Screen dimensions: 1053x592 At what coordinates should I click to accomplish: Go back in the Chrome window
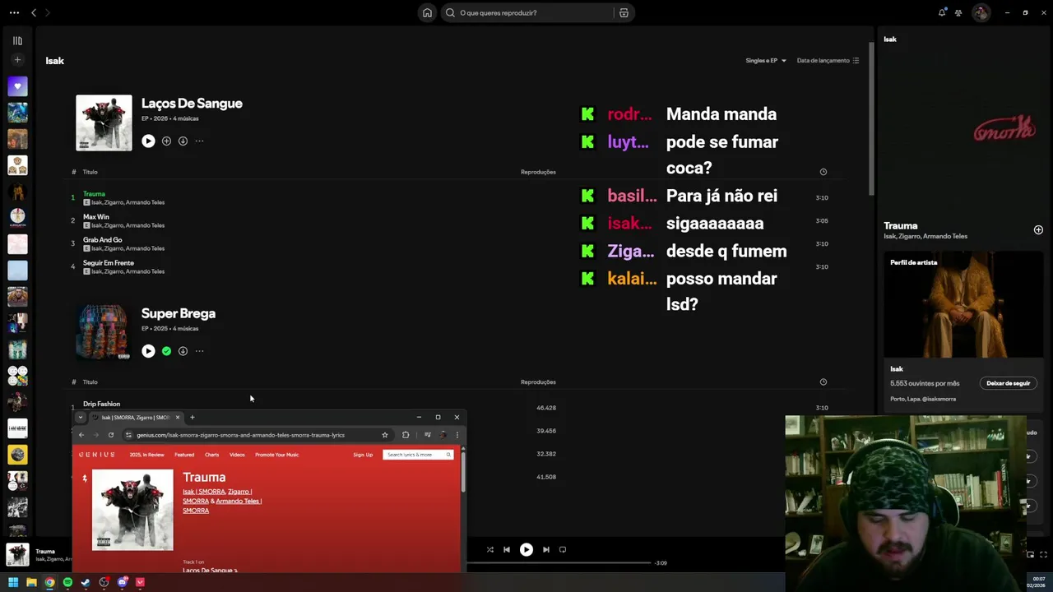81,435
